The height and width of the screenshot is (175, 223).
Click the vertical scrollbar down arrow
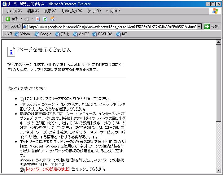(218, 170)
